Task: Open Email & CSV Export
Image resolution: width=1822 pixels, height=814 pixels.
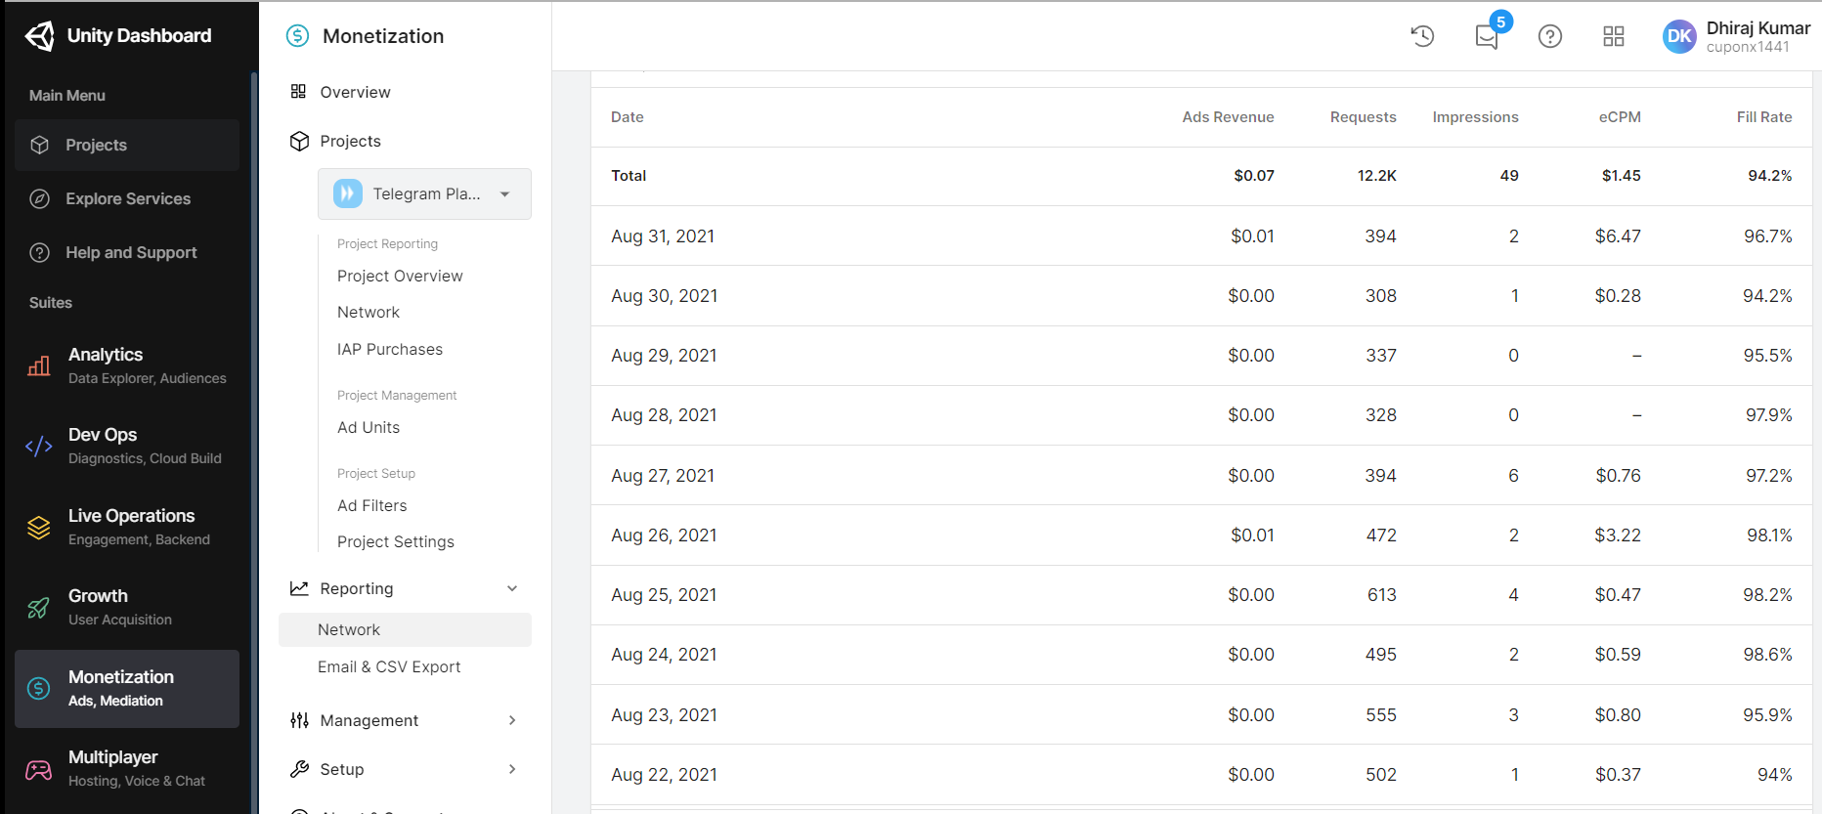Action: point(389,666)
